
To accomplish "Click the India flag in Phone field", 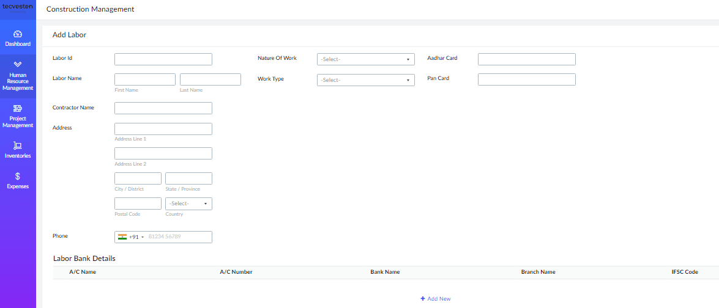I will 122,237.
